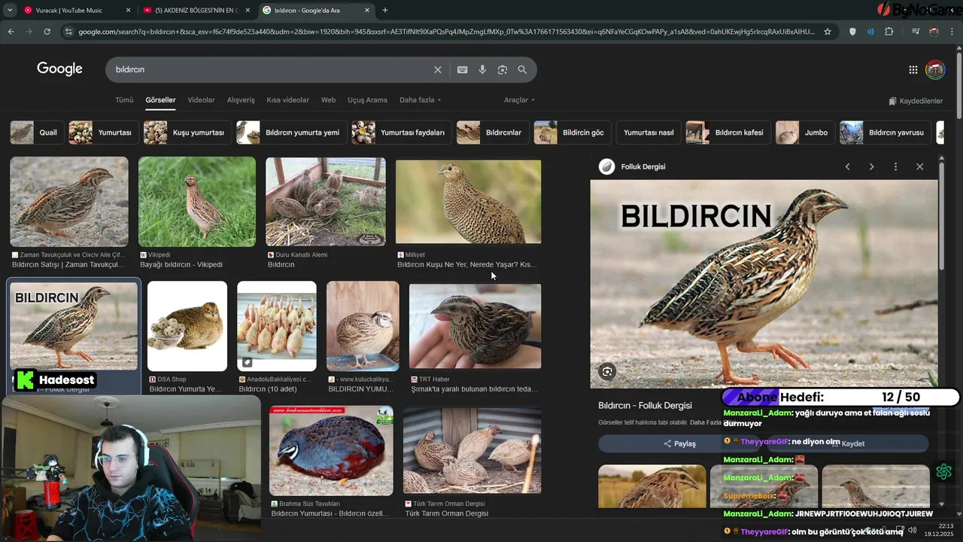Select the Bıldırcın kafesi chip

pos(728,132)
